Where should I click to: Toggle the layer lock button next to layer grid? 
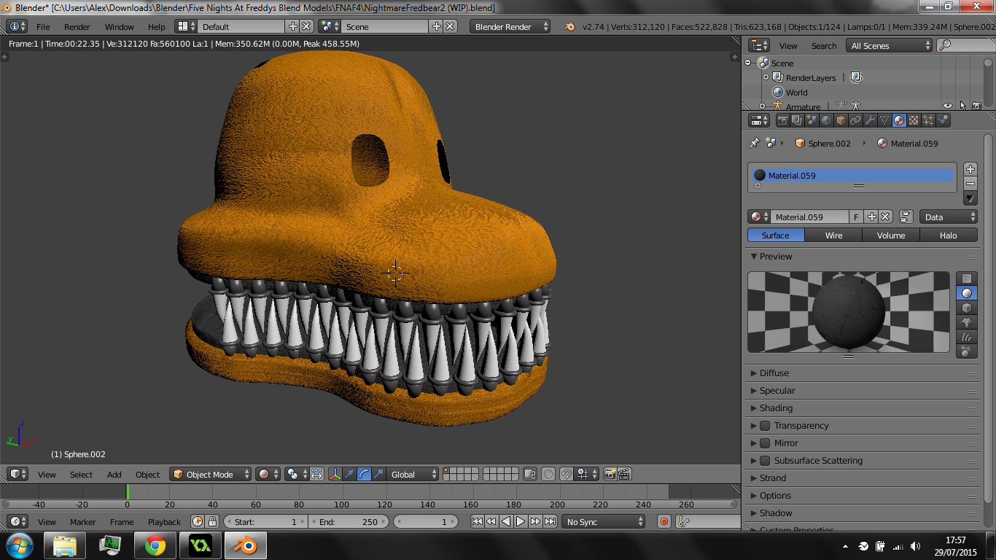point(530,474)
